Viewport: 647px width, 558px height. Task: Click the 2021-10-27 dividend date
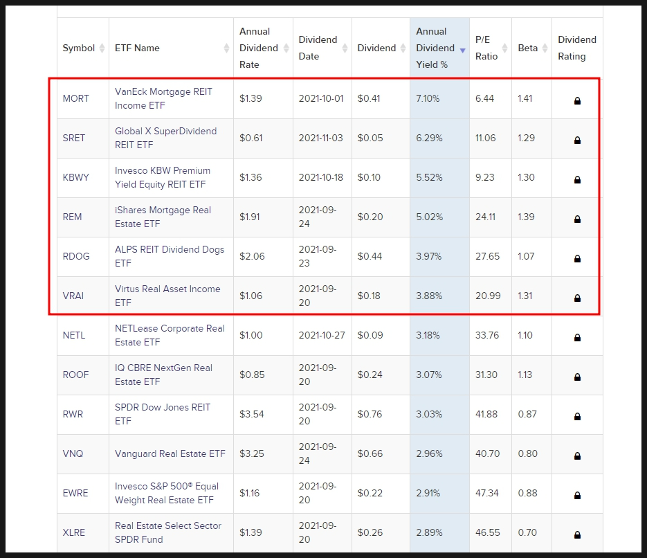pyautogui.click(x=322, y=335)
